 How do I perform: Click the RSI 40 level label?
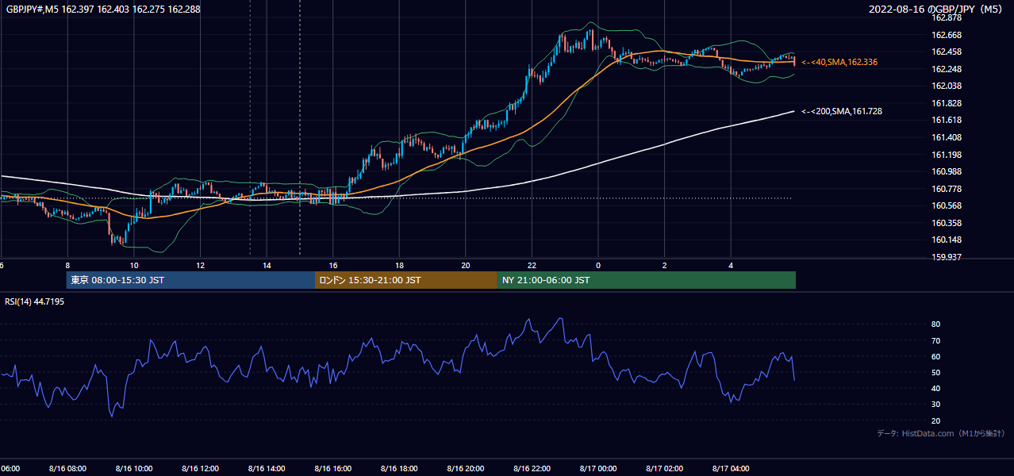pos(935,388)
